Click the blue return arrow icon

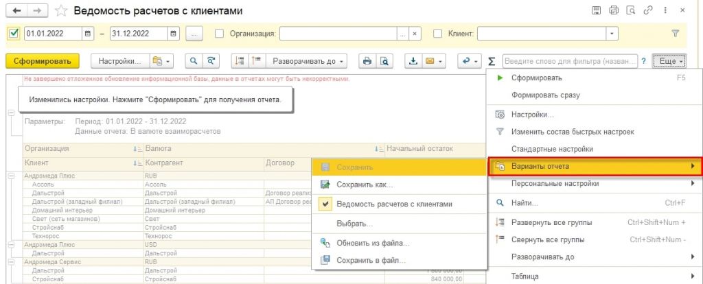point(466,61)
